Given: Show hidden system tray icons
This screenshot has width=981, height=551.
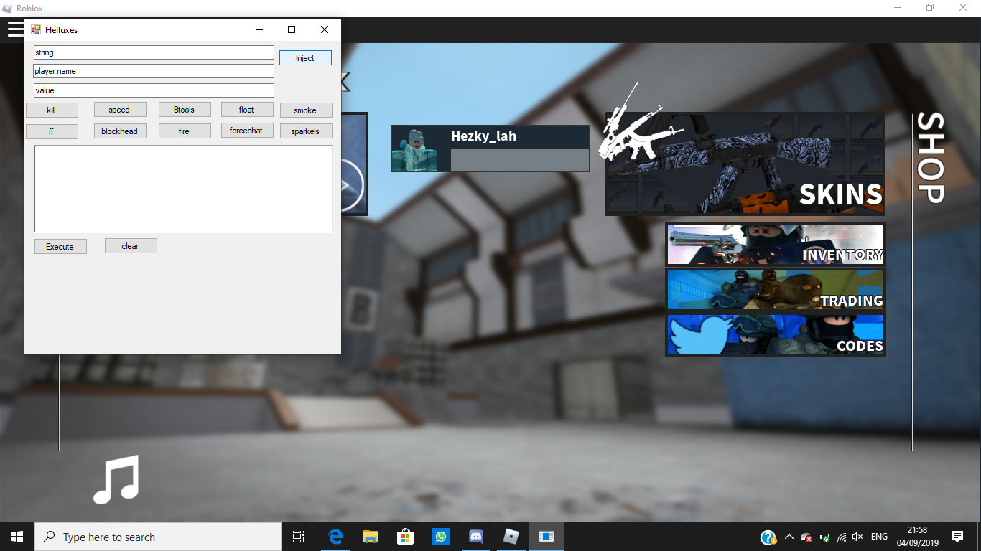Looking at the screenshot, I should [789, 537].
